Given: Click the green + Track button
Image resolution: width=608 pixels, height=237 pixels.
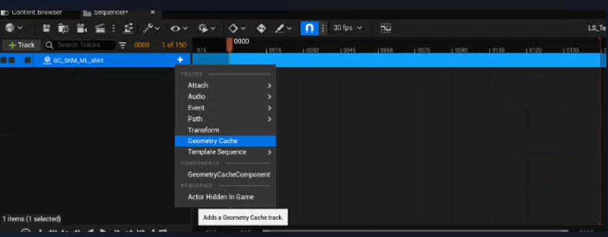Looking at the screenshot, I should [21, 45].
